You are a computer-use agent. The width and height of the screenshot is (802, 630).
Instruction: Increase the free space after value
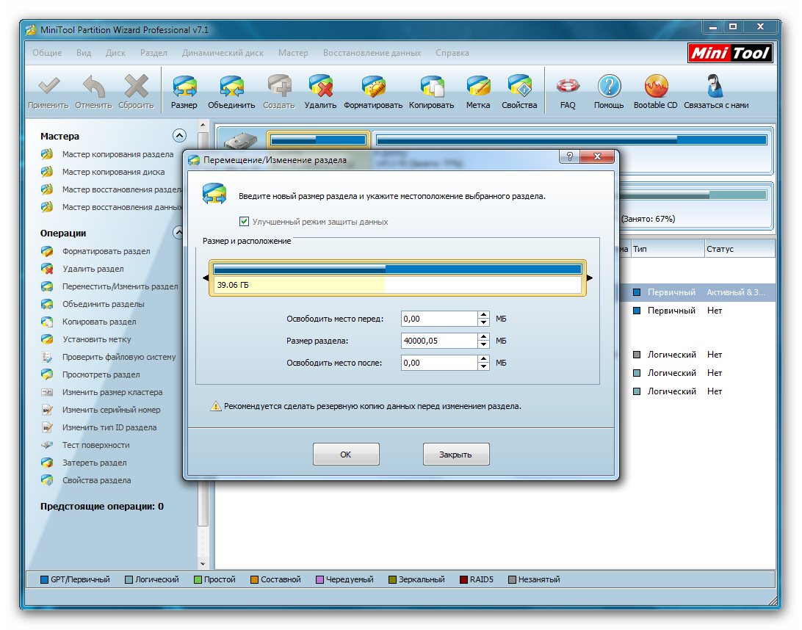point(483,359)
